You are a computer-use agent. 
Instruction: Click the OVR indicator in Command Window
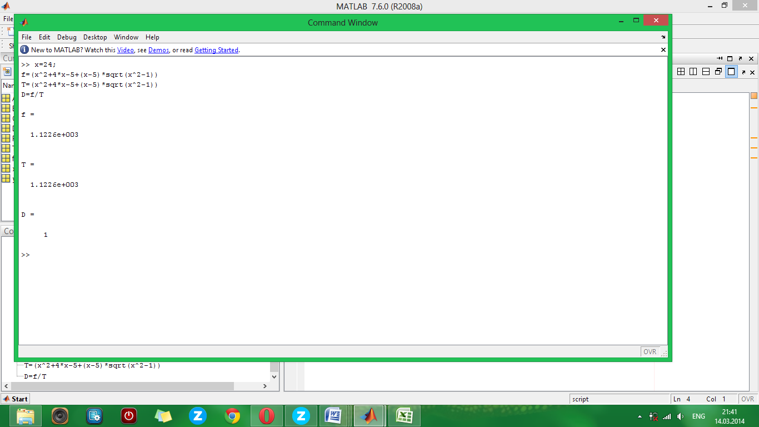pos(650,351)
